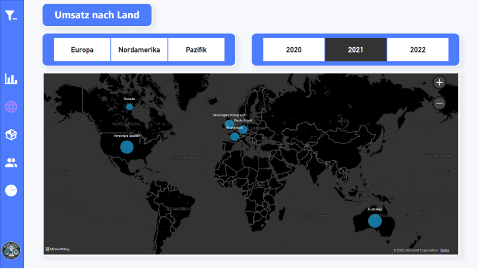Click the Vereinigte Staaten sales bubble

(126, 147)
